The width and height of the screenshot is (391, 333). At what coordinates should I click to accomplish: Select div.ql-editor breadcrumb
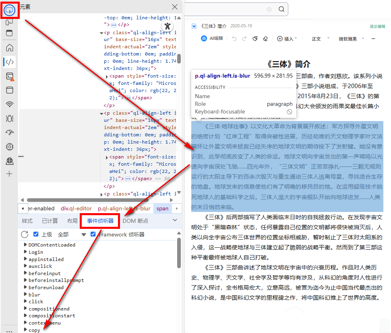[x=76, y=208]
